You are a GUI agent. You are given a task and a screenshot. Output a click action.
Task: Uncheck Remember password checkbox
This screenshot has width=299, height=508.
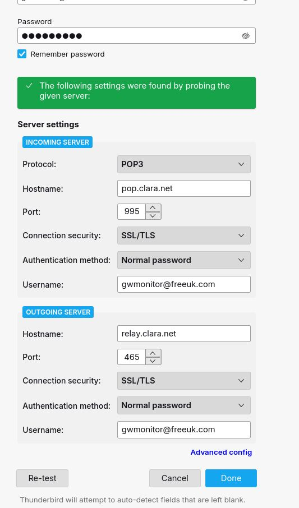tap(22, 54)
